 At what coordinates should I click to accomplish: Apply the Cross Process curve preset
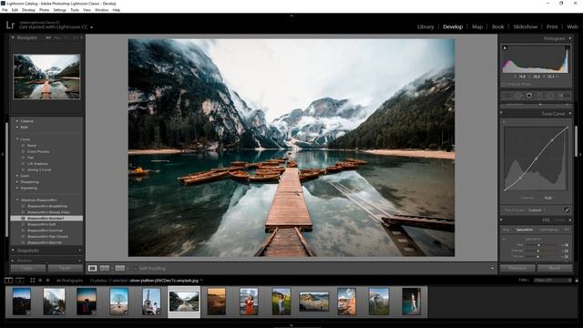pyautogui.click(x=38, y=151)
